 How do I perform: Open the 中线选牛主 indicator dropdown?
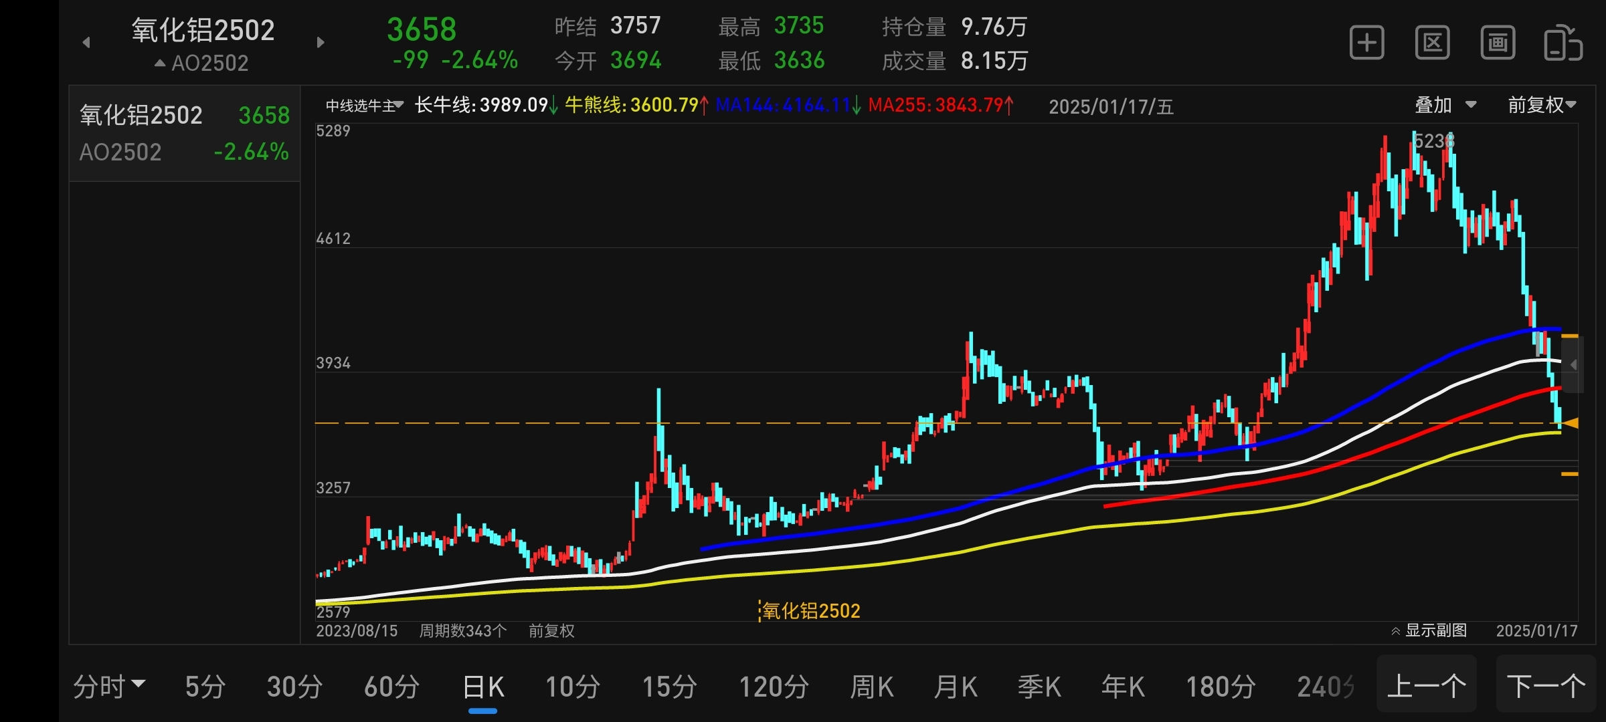365,106
